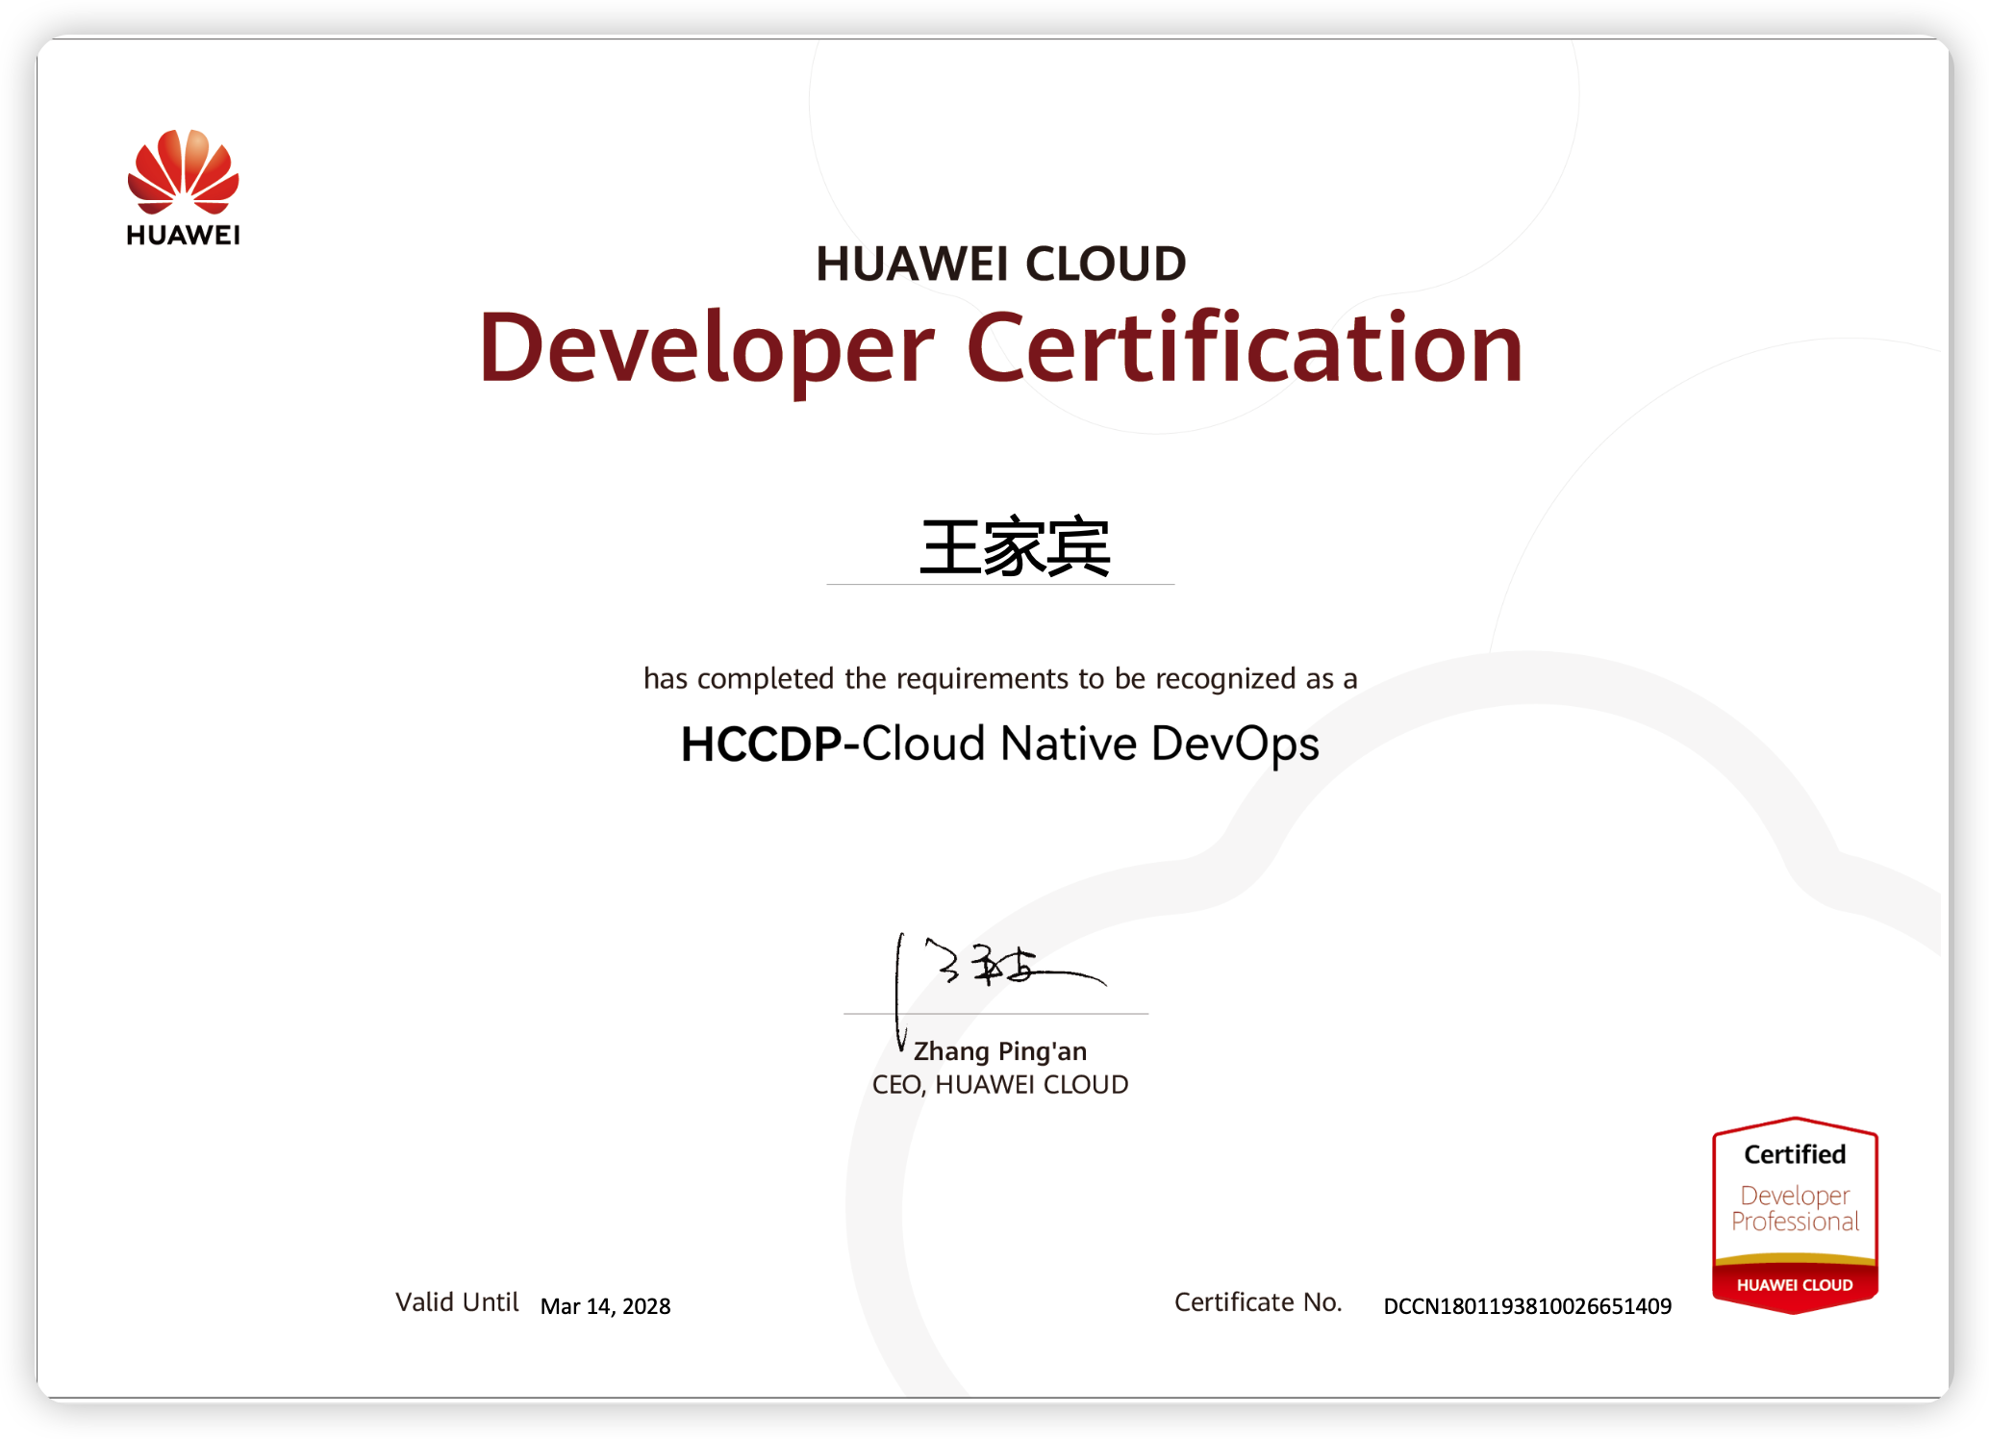Select the recipient name 王家宾
Image resolution: width=1989 pixels, height=1439 pixels.
[x=1015, y=546]
